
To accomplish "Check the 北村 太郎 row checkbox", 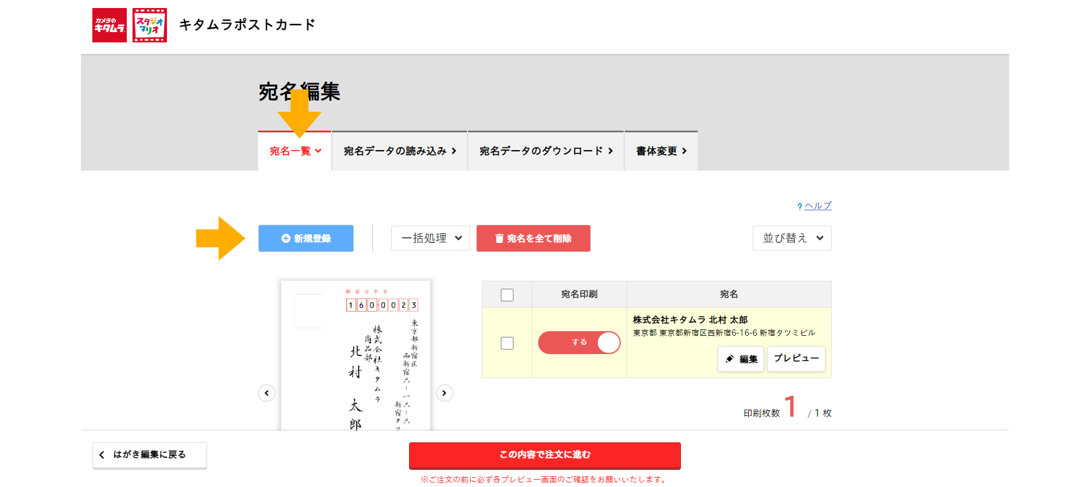I will (507, 343).
